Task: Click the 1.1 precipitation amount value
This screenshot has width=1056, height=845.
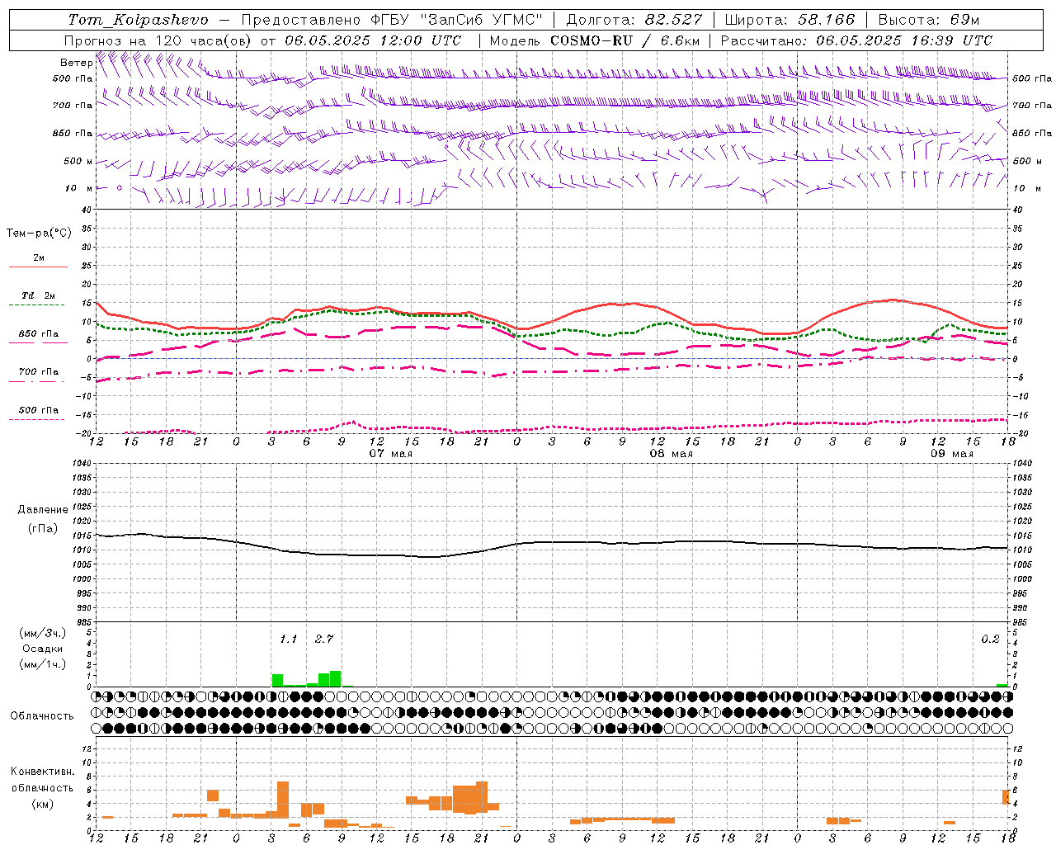Action: [289, 639]
